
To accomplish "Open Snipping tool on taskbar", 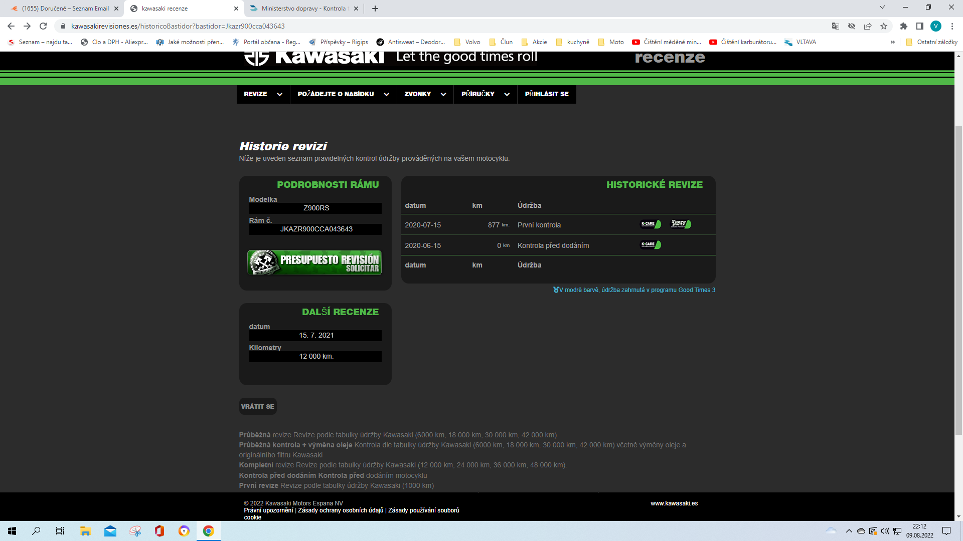I will pos(135,531).
